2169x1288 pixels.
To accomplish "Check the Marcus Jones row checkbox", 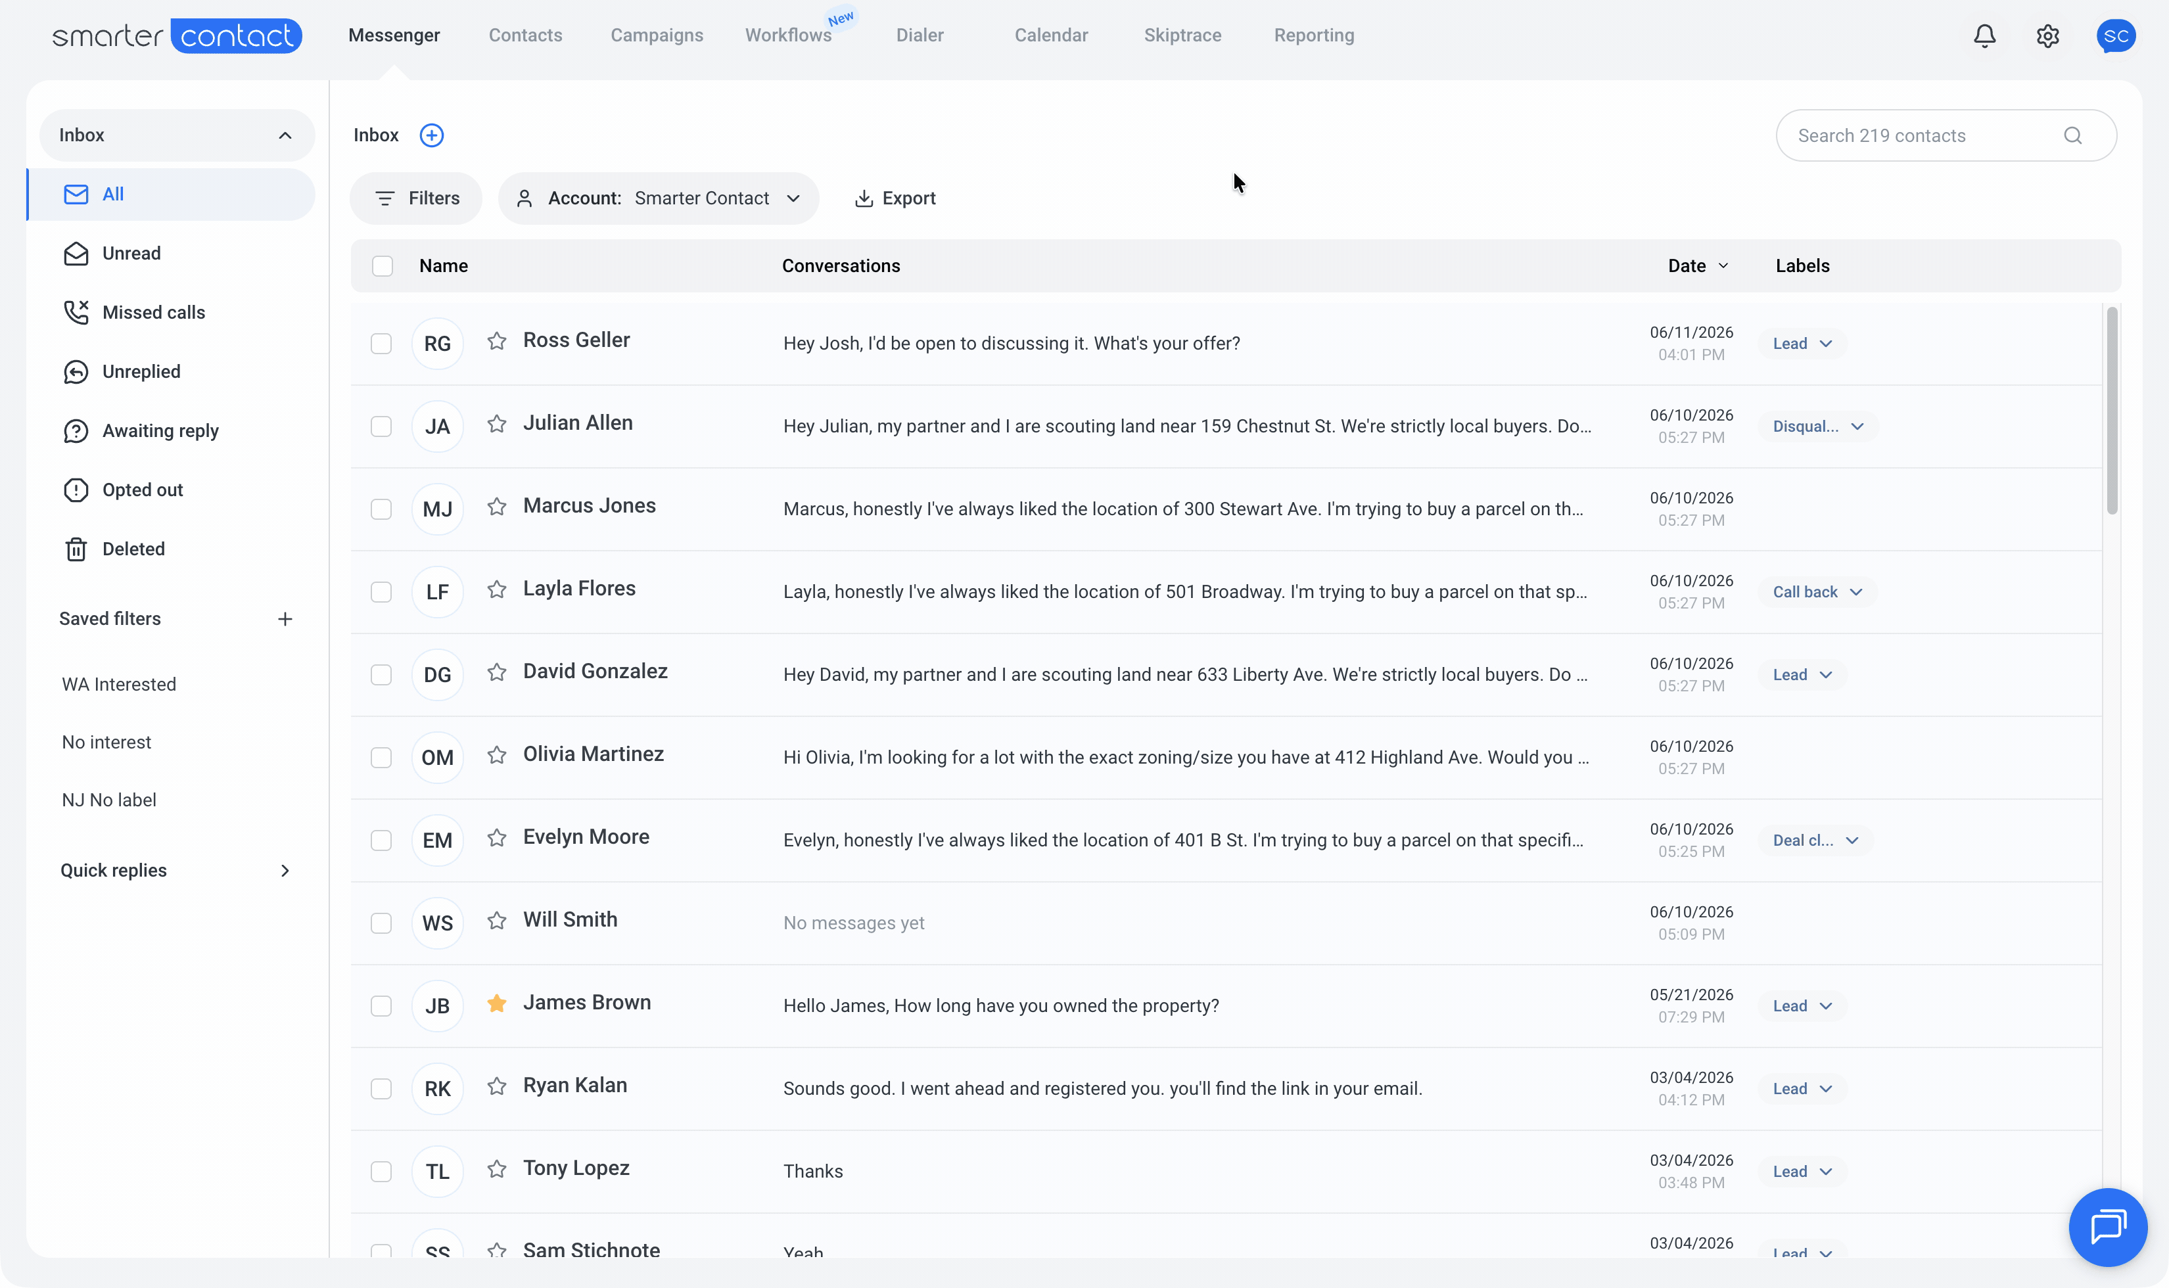I will coord(381,509).
